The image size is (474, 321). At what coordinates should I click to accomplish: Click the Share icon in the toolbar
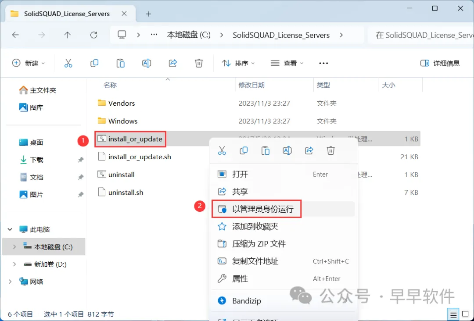[x=172, y=63]
